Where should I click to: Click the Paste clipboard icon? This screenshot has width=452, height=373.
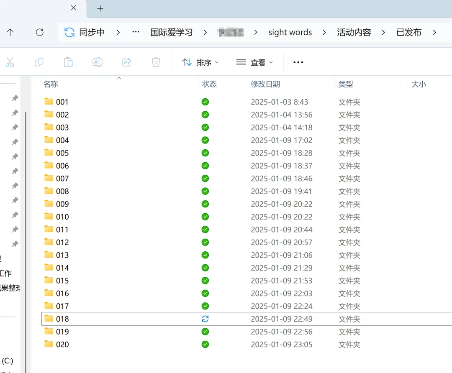click(x=68, y=62)
